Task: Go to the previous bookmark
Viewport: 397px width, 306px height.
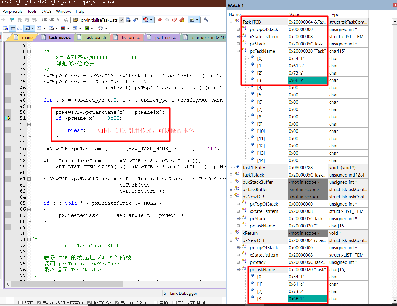Action: (x=20, y=20)
